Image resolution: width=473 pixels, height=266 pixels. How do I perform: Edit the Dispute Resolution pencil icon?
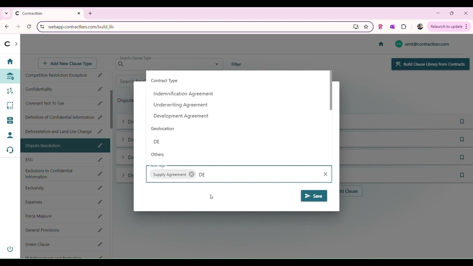100,146
